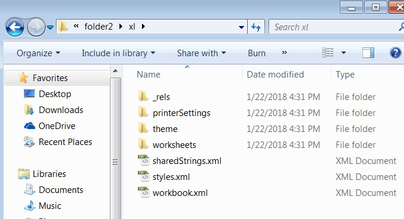Click the refresh arrows beside address bar
This screenshot has height=219, width=404.
click(256, 27)
